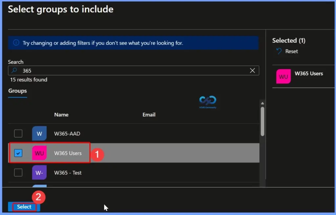Click the '15 results found' text

(29, 80)
